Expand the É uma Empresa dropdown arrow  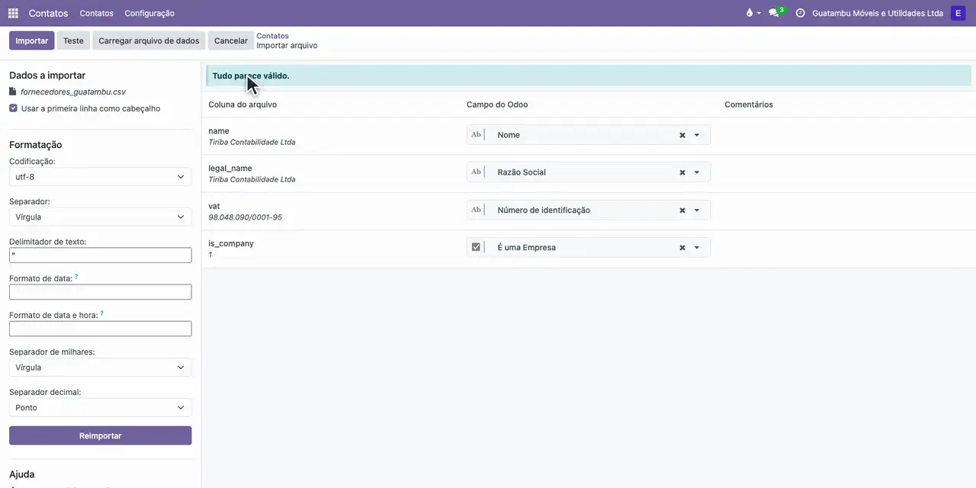[x=697, y=248]
